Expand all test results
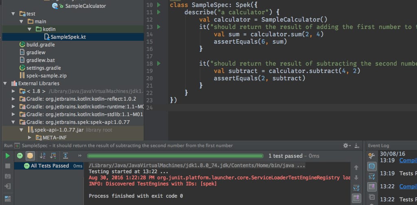417x205 pixels. pyautogui.click(x=66, y=156)
